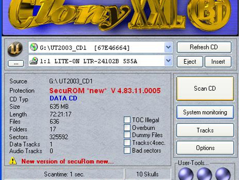Click the 635 MB size value
The height and width of the screenshot is (180, 239).
[59, 106]
